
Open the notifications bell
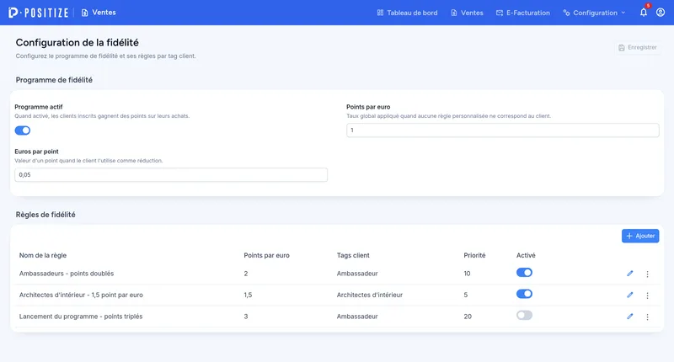(x=644, y=13)
